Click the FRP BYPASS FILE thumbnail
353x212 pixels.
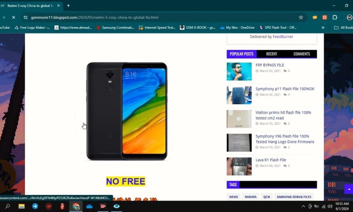coord(239,71)
